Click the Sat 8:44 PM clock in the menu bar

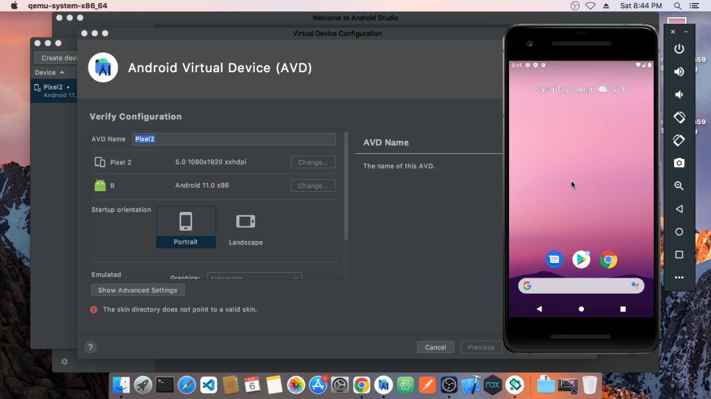(x=640, y=6)
